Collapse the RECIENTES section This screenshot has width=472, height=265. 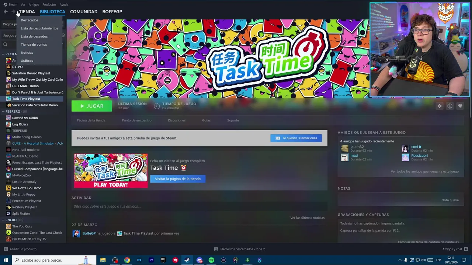pyautogui.click(x=3, y=54)
